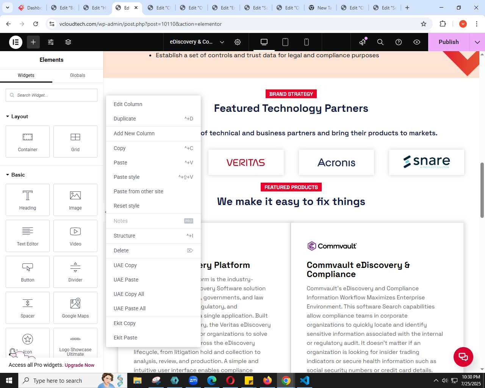Switch to tablet responsive view

(285, 42)
